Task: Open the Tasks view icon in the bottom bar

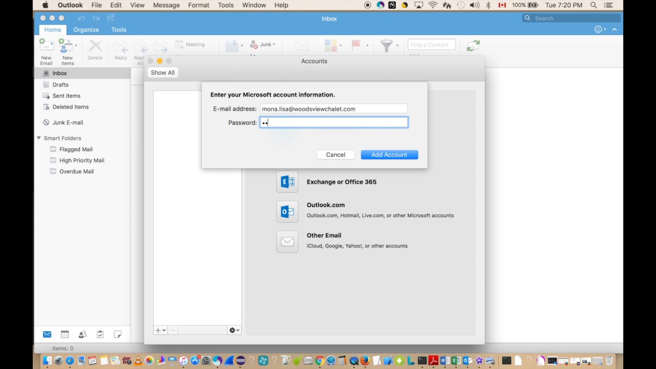Action: click(100, 334)
